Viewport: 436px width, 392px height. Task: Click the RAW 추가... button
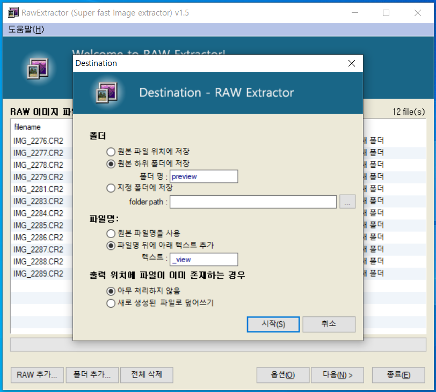tap(37, 375)
